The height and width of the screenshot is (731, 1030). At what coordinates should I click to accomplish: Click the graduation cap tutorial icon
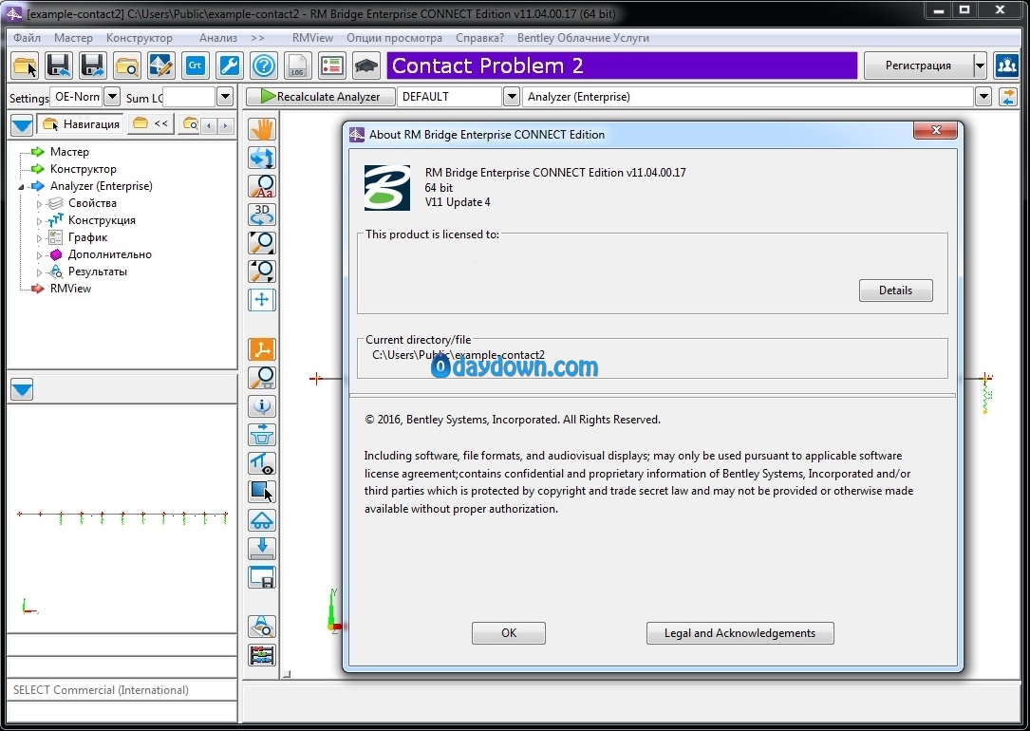coord(365,66)
